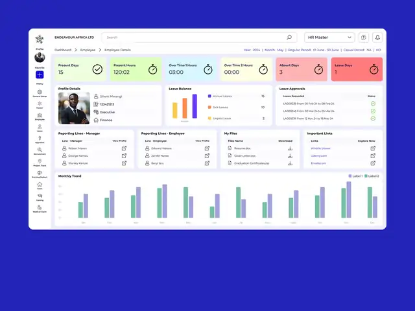Click the company logo icon
Viewport: 415px width, 311px height.
click(x=40, y=40)
